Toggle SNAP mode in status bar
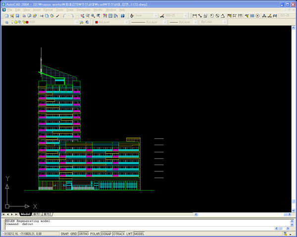The image size is (297, 237). click(x=64, y=234)
